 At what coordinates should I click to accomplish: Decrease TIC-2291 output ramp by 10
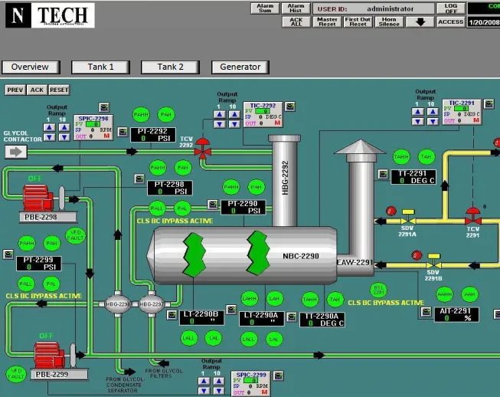pyautogui.click(x=432, y=123)
